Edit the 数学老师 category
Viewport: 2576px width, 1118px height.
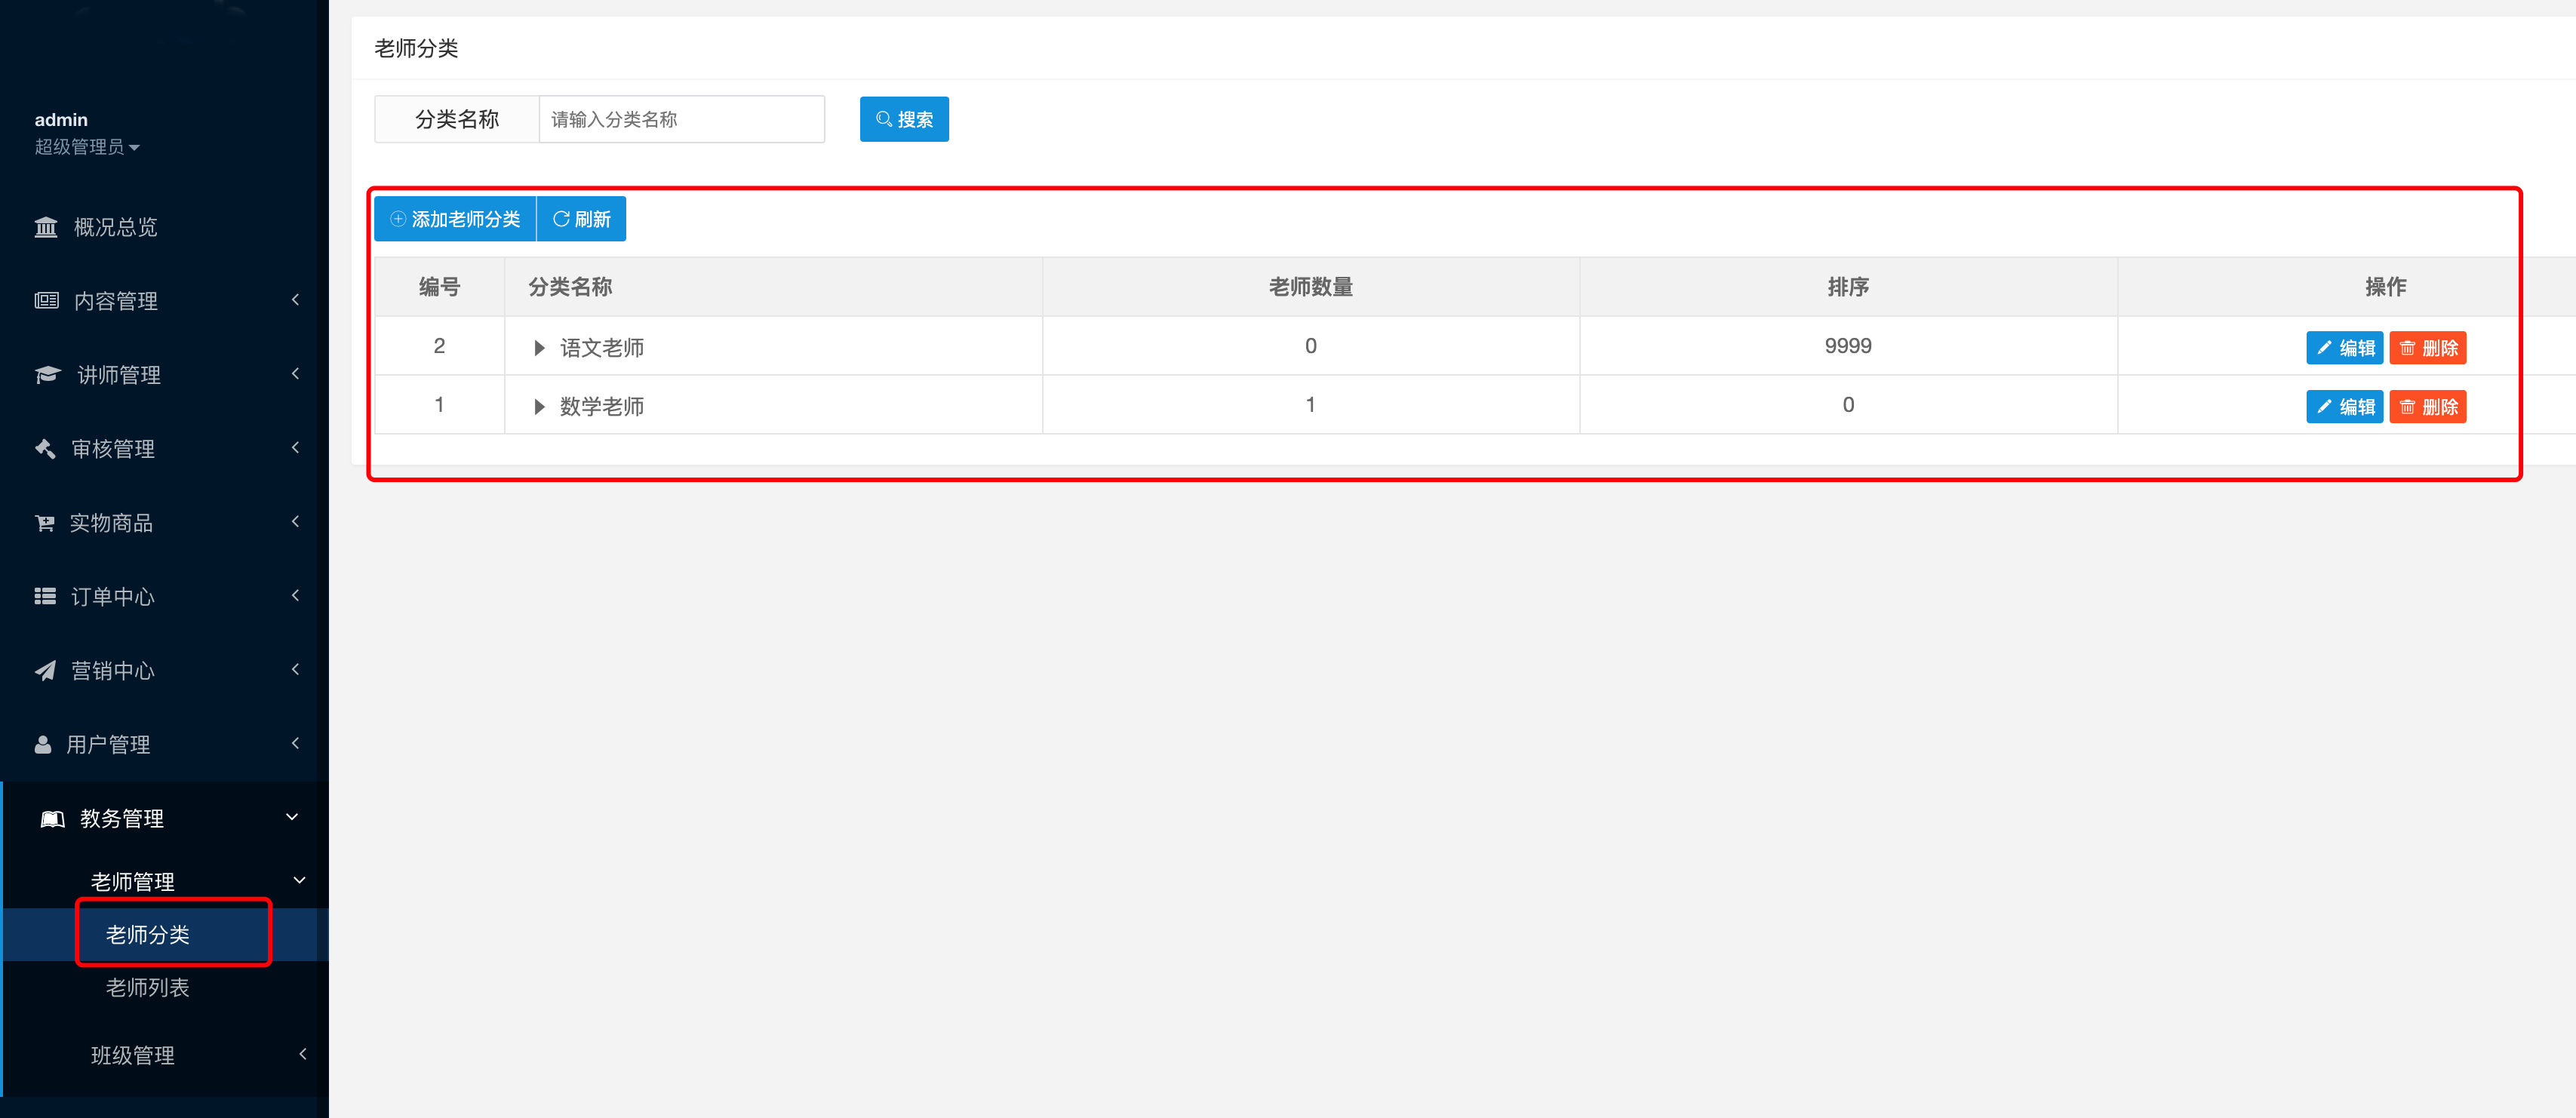pos(2344,407)
